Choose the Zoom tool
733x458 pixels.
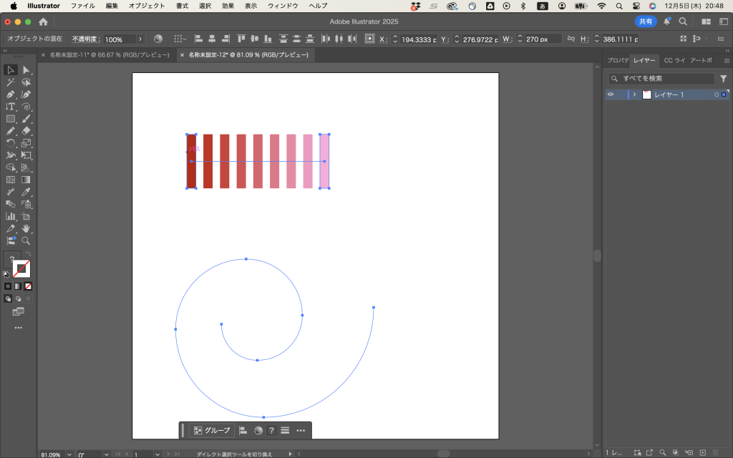tap(26, 240)
